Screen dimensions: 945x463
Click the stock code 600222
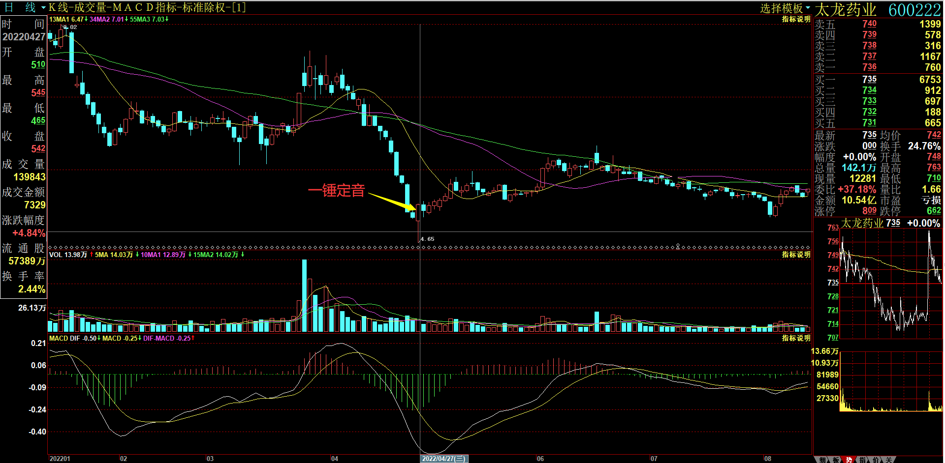click(914, 10)
